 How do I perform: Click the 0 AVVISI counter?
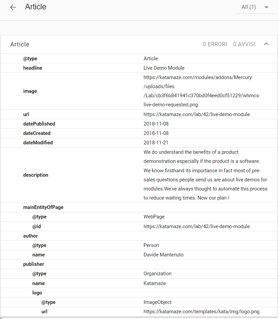coord(244,44)
